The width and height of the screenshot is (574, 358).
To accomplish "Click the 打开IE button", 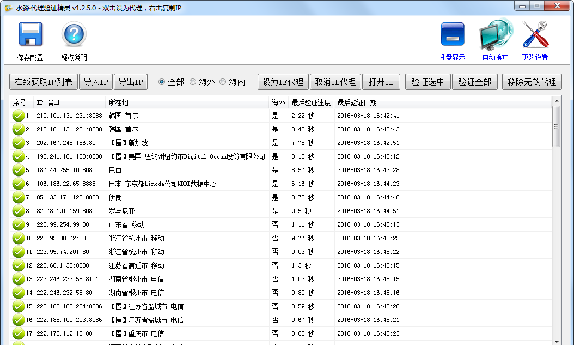I will (381, 82).
